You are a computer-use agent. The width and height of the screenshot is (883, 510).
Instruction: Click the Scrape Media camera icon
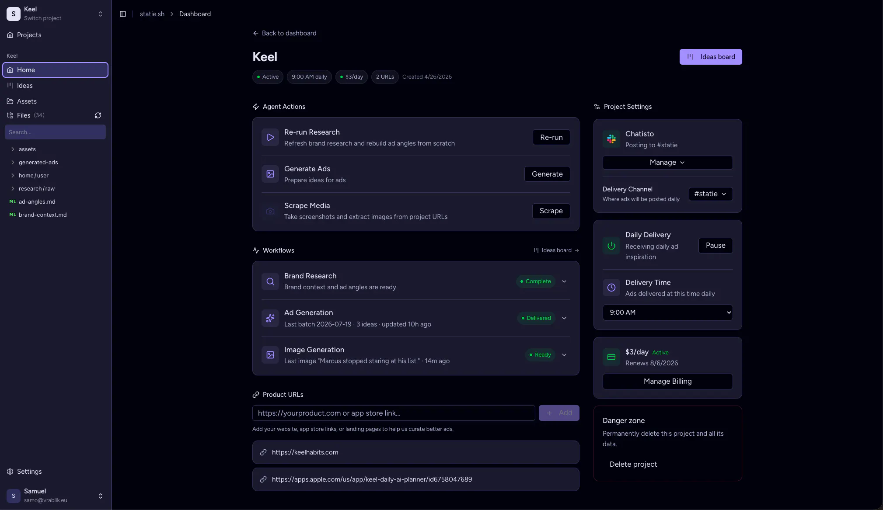click(x=270, y=211)
